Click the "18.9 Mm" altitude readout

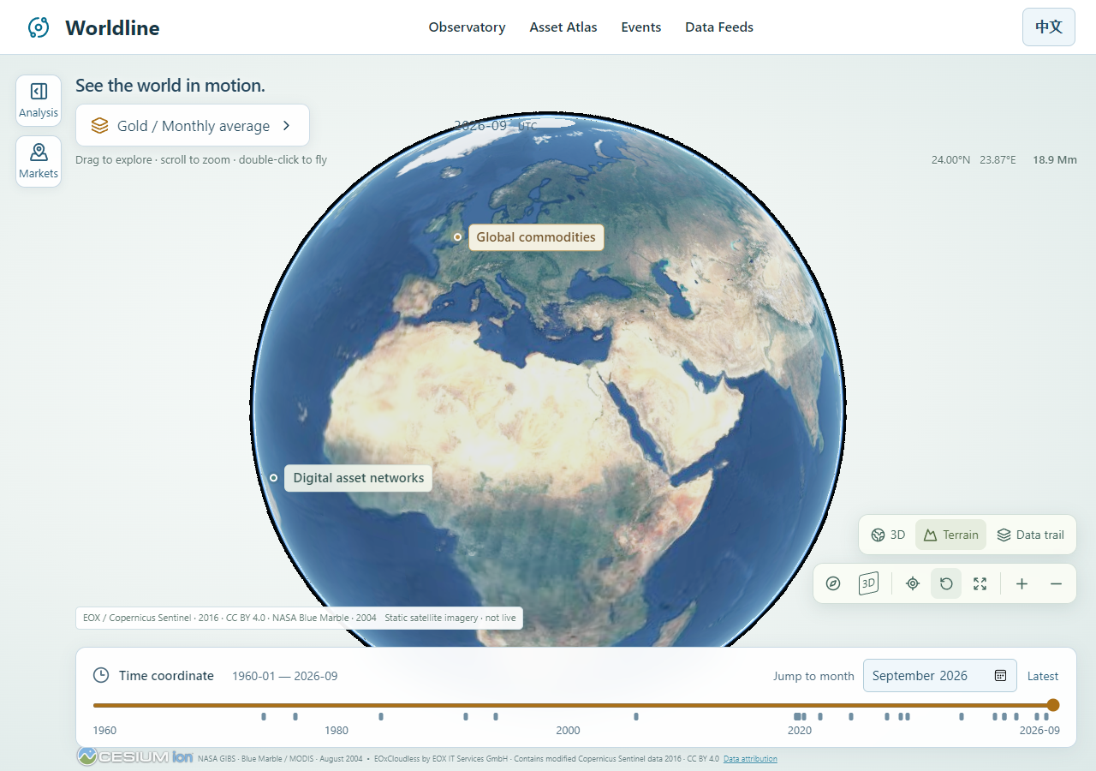[x=1055, y=159]
